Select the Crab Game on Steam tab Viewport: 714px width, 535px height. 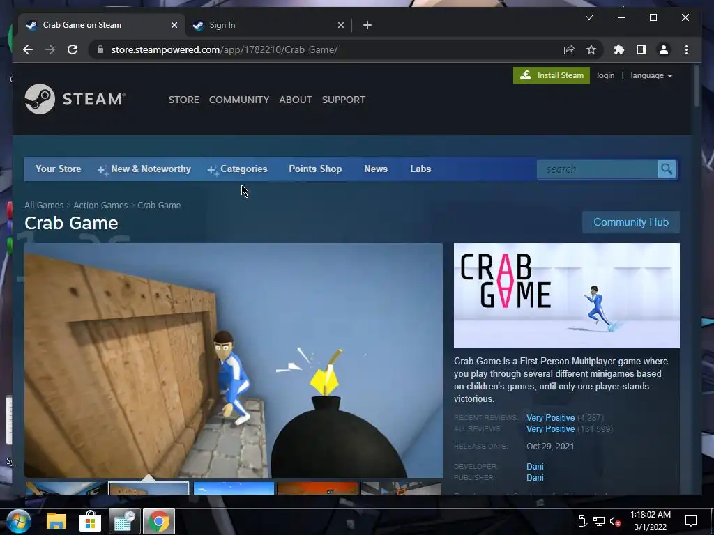click(101, 26)
